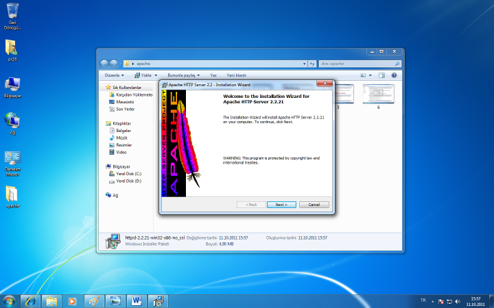The width and height of the screenshot is (494, 308).
Task: Open Internet Explorer from the taskbar
Action: click(x=30, y=300)
